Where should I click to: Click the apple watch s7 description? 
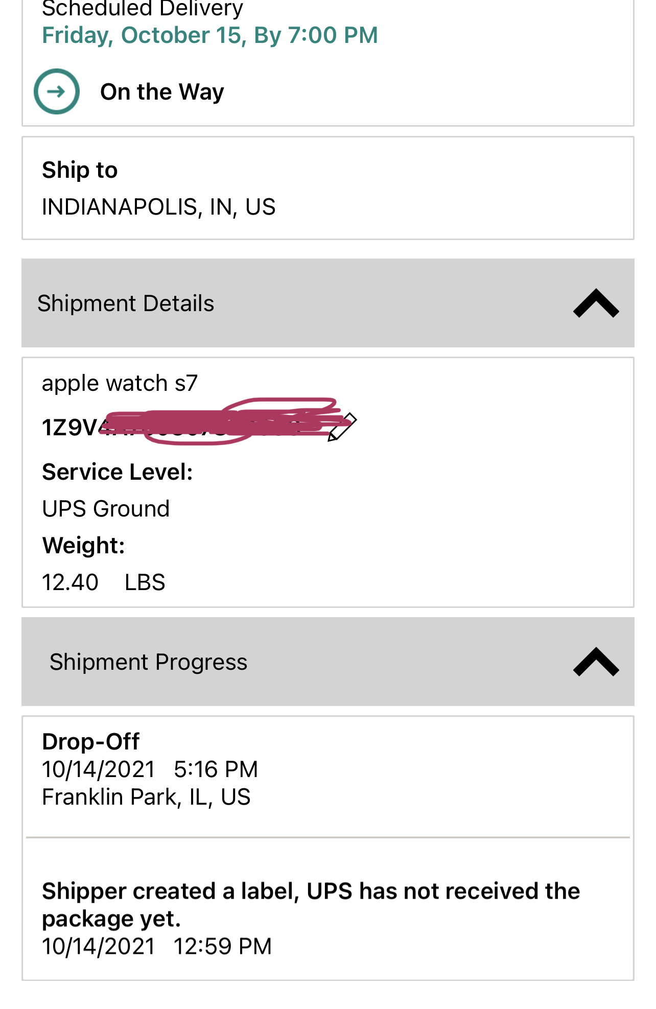(x=120, y=383)
